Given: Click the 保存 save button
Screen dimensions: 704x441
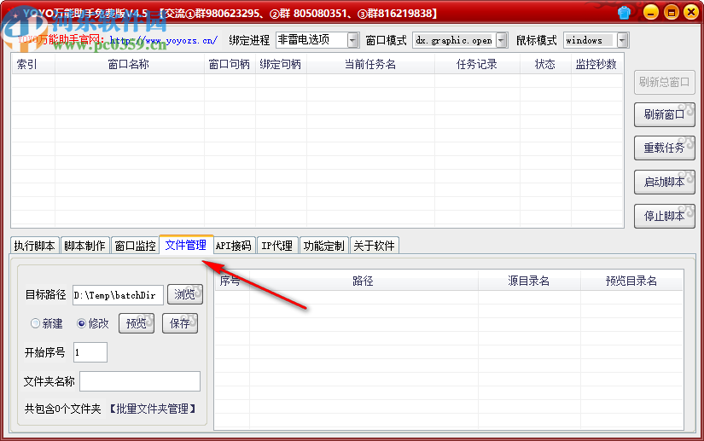Looking at the screenshot, I should tap(180, 323).
